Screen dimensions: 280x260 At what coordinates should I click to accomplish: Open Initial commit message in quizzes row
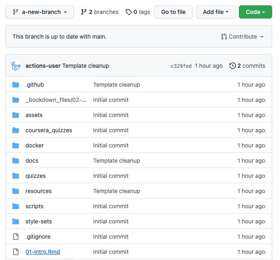point(111,176)
